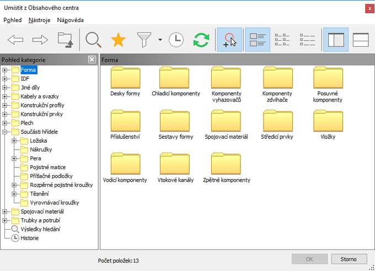Click the funnel filter icon
The width and height of the screenshot is (375, 271).
click(x=144, y=40)
